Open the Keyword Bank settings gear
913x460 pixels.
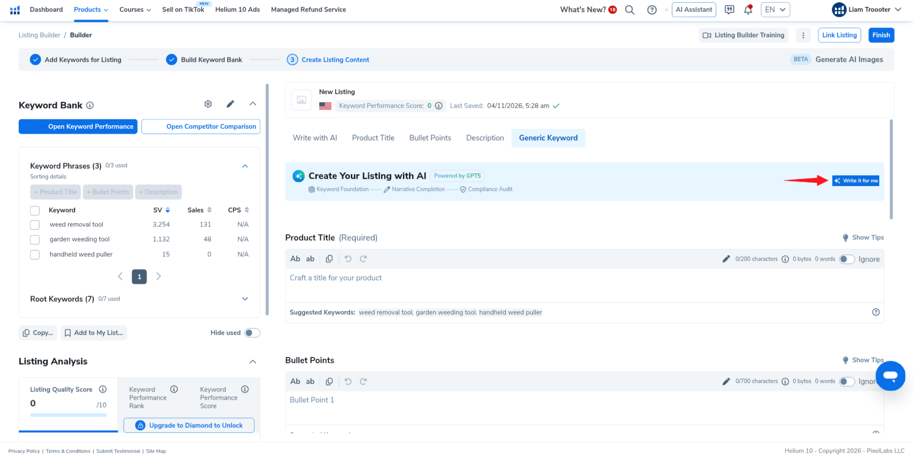pos(208,103)
